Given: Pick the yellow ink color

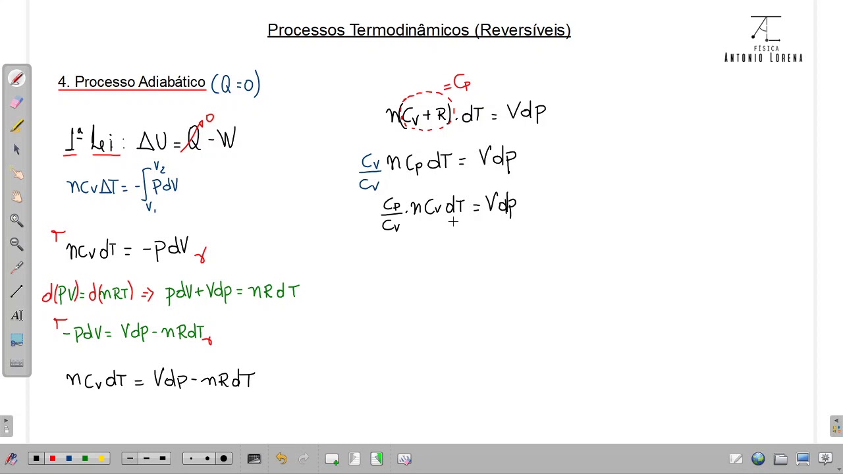Looking at the screenshot, I should click(101, 459).
